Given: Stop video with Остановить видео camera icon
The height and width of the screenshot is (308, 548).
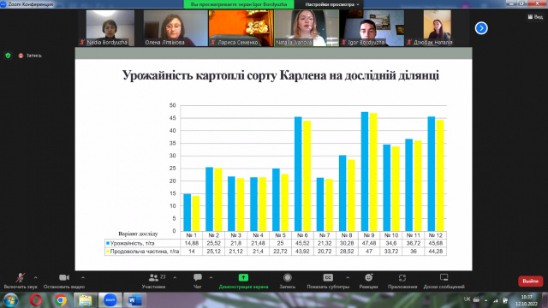Looking at the screenshot, I should click(x=64, y=281).
